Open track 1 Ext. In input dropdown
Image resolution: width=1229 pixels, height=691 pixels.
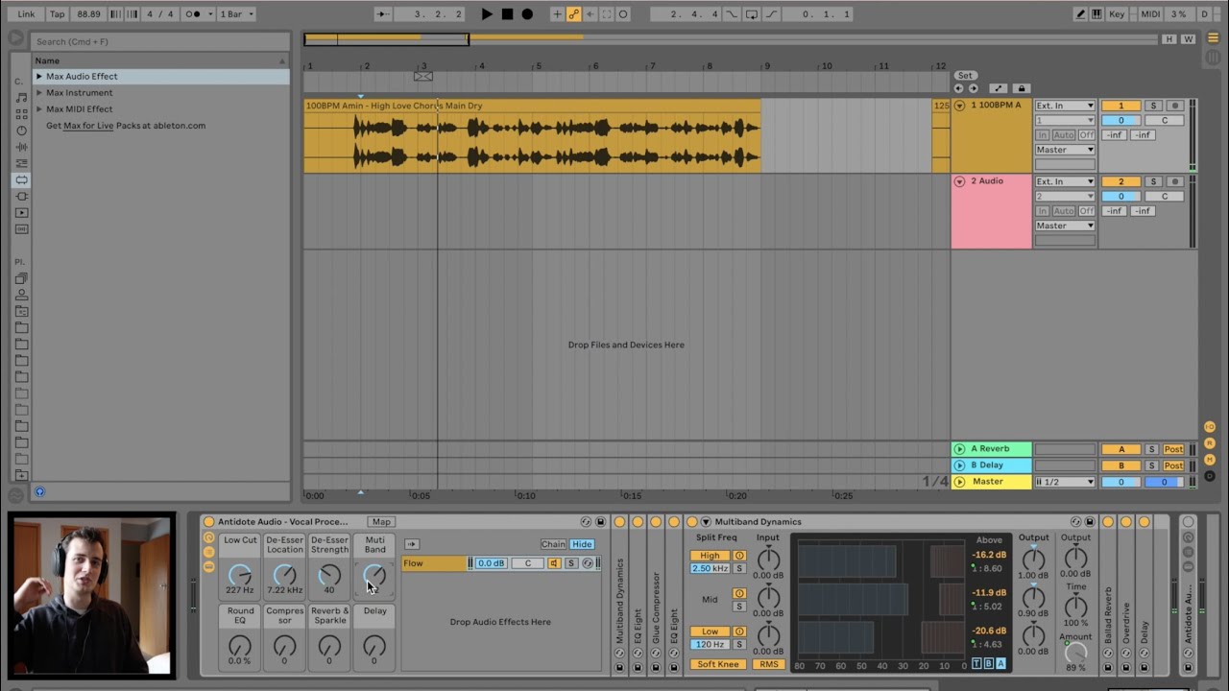point(1065,106)
